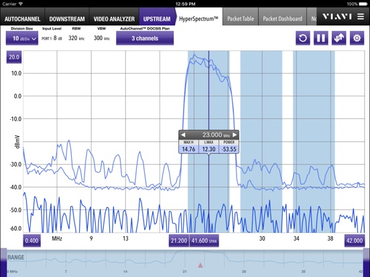Screen dimensions: 370x277
Task: Open the VIAVI hamburger menu
Action: tap(361, 17)
